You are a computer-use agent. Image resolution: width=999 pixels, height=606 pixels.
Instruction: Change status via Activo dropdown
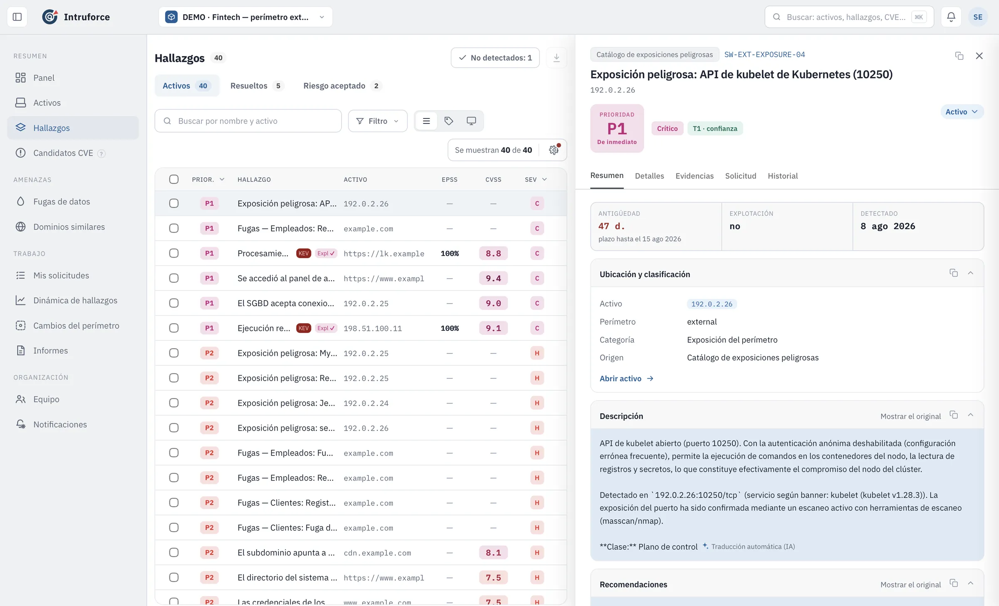(x=962, y=112)
